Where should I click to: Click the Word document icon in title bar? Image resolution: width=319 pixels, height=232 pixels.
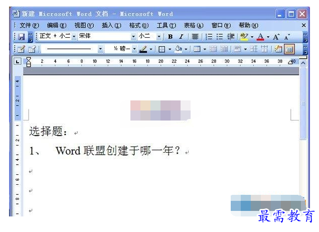pyautogui.click(x=16, y=14)
